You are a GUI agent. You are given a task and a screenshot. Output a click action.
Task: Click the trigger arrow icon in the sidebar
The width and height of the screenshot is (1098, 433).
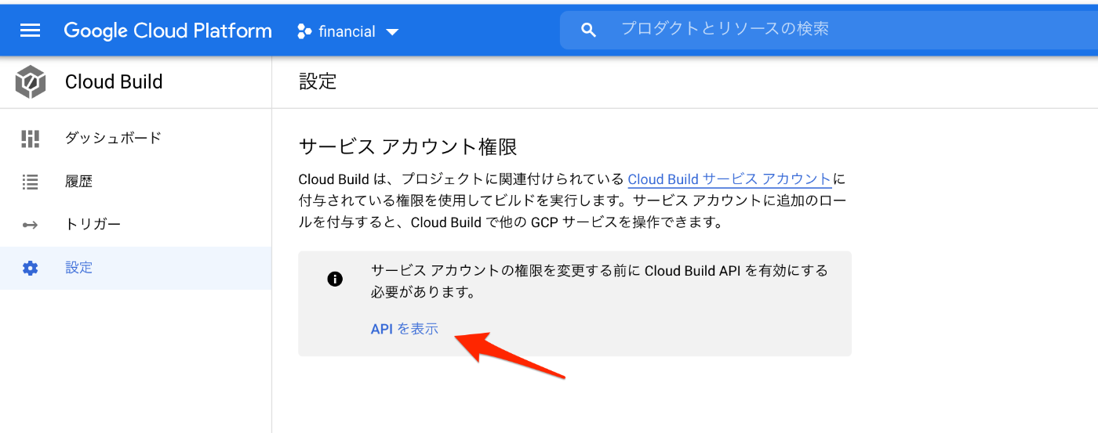click(x=30, y=225)
